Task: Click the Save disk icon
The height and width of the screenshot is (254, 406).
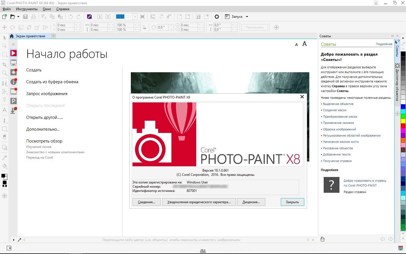Action: 25,17
